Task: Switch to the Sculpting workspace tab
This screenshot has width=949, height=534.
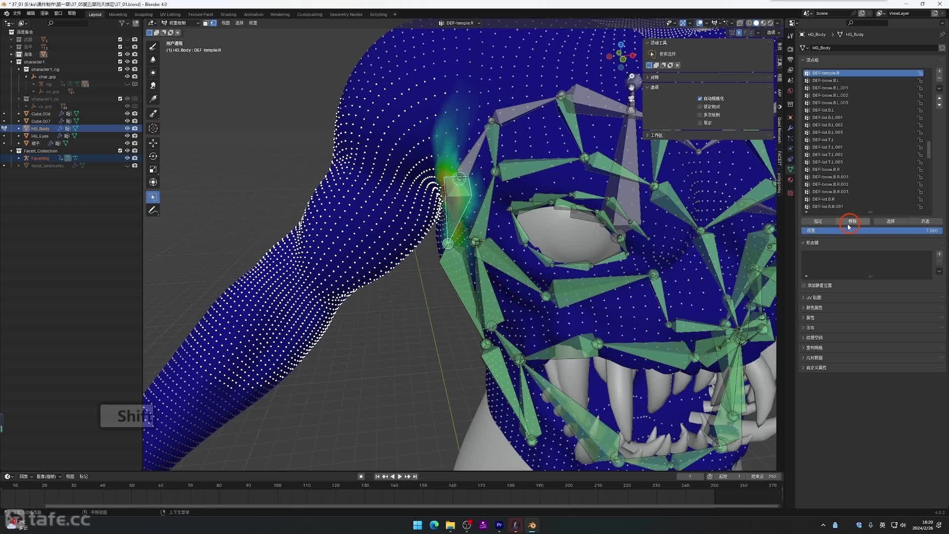Action: [x=143, y=14]
